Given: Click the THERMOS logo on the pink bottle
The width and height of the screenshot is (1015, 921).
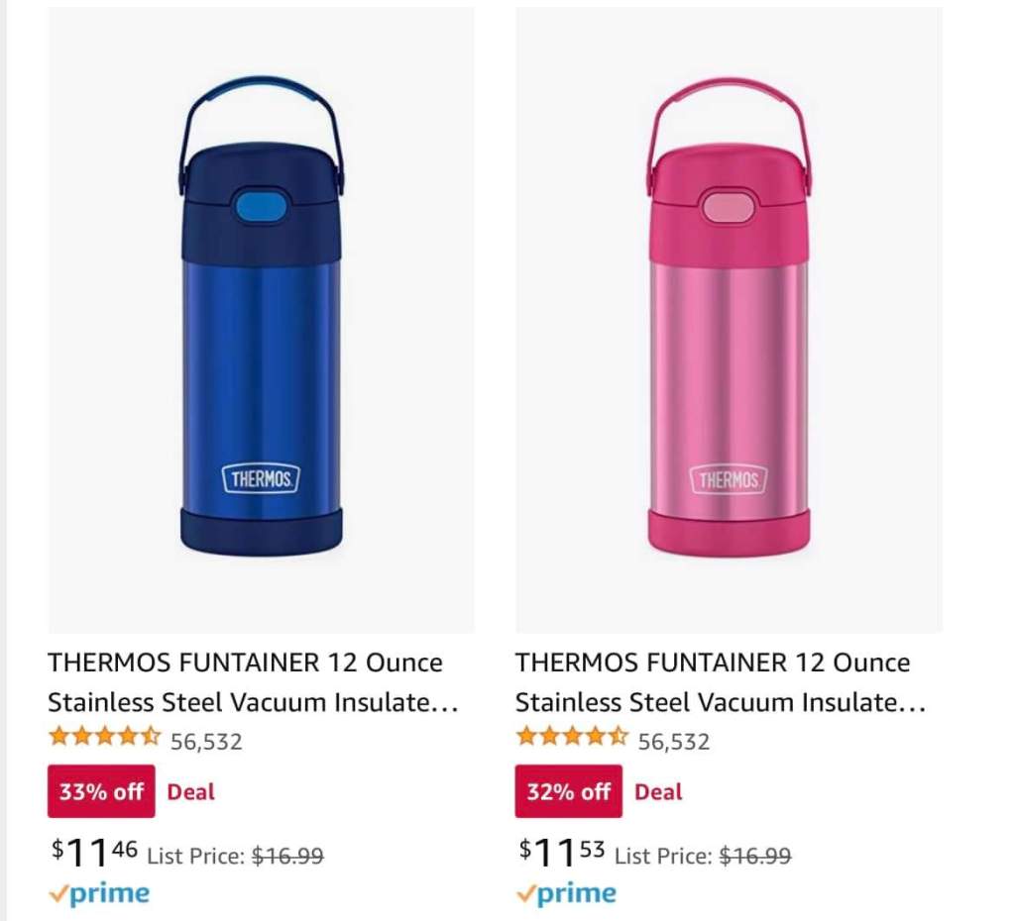Looking at the screenshot, I should pyautogui.click(x=729, y=480).
